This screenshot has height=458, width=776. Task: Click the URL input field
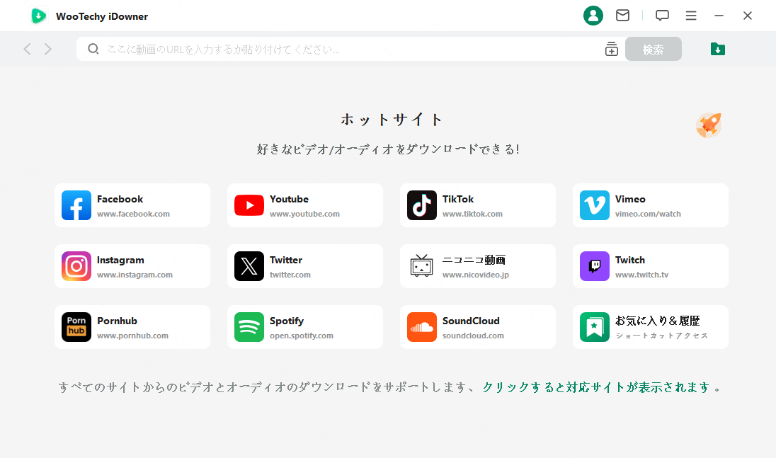pos(350,49)
